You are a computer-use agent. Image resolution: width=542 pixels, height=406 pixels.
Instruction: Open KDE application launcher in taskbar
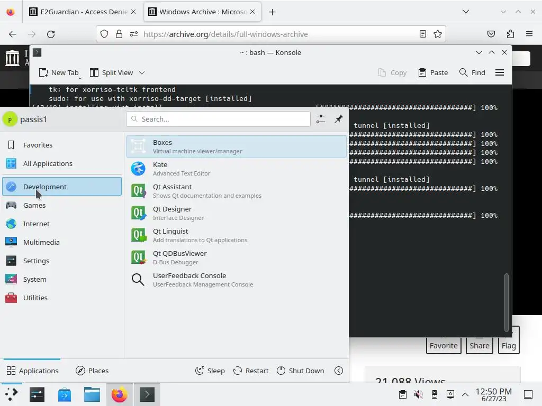pos(12,394)
